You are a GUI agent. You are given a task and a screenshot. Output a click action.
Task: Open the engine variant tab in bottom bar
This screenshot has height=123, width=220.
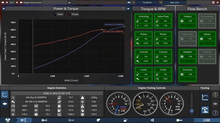point(23,120)
